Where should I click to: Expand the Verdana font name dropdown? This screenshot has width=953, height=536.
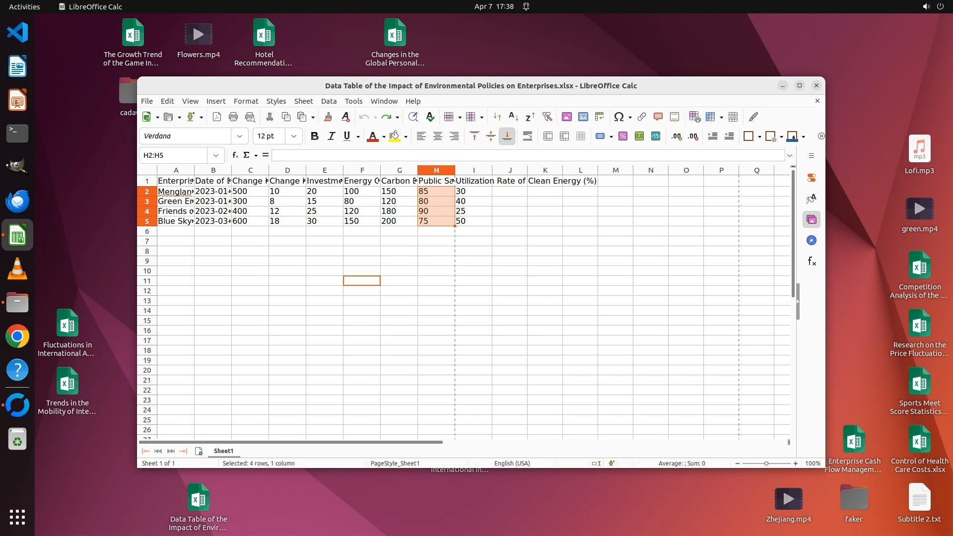240,136
